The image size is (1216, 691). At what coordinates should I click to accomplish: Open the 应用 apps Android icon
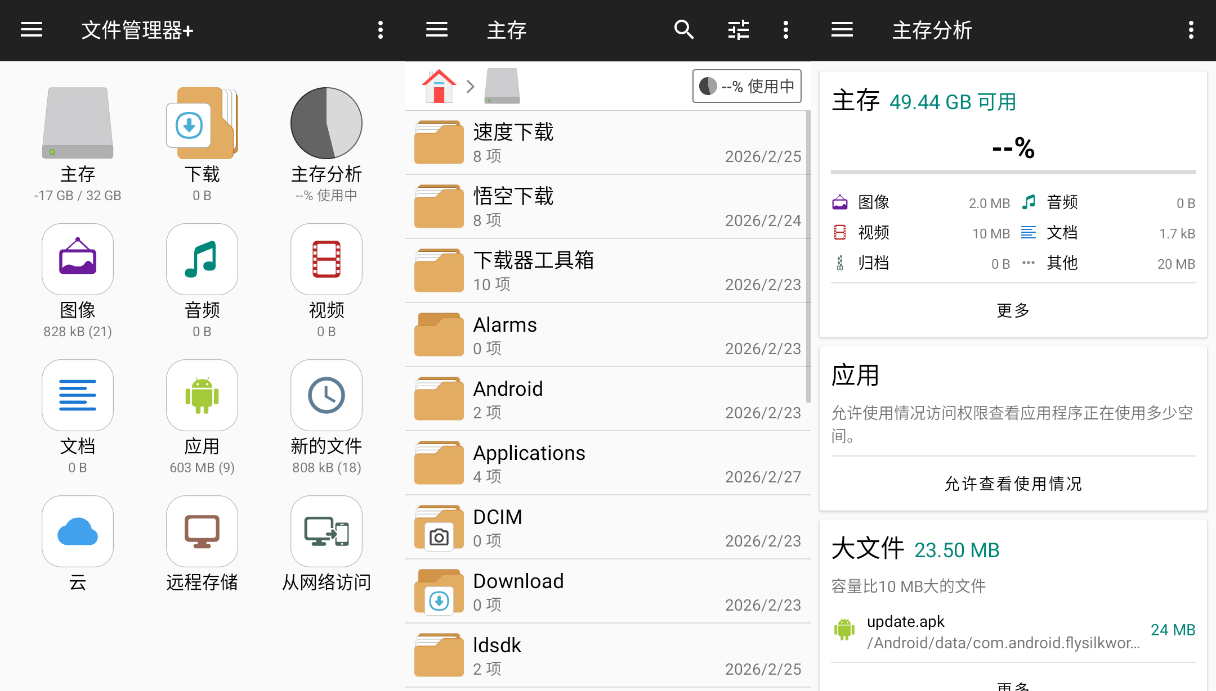pyautogui.click(x=202, y=395)
